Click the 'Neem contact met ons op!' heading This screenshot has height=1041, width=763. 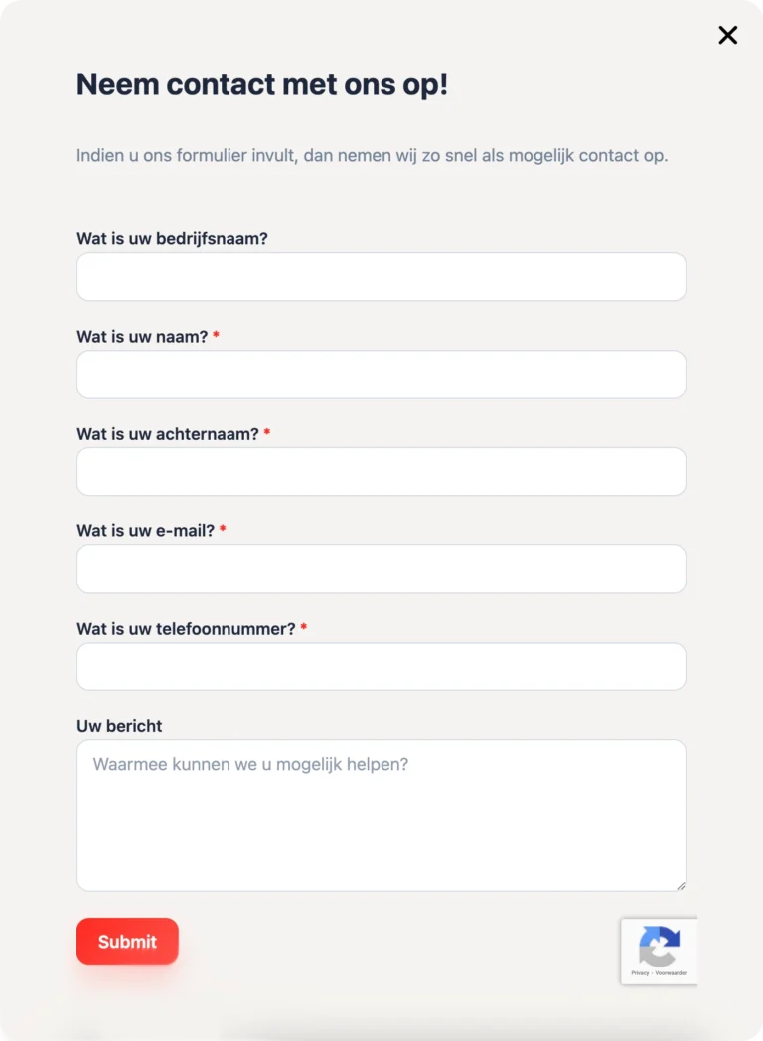[x=262, y=84]
